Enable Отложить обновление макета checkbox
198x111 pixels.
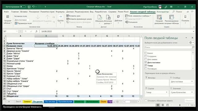[146, 101]
